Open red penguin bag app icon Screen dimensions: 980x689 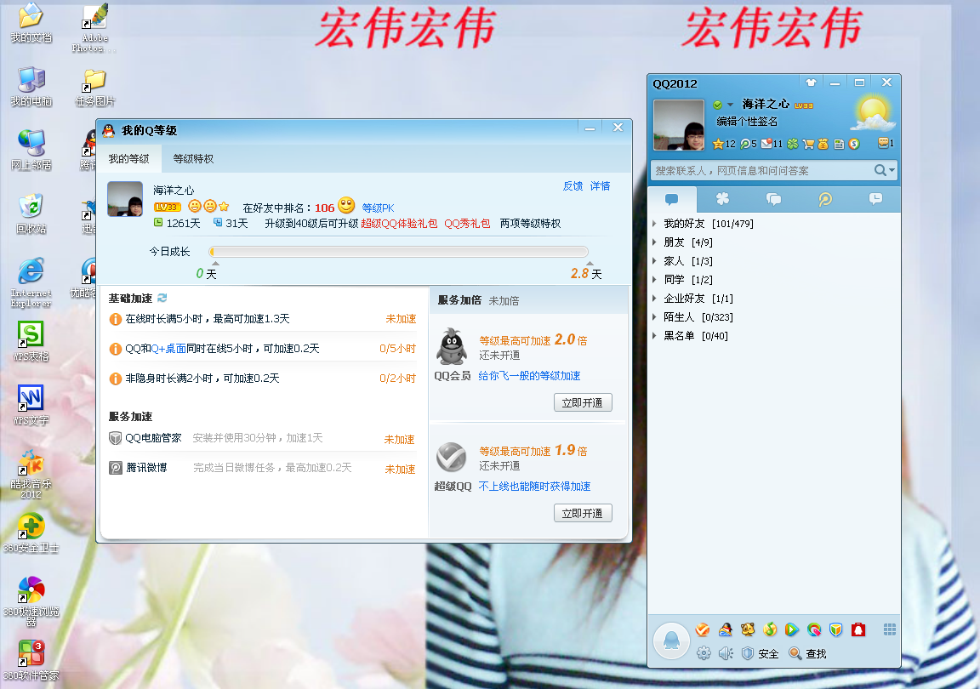[858, 629]
